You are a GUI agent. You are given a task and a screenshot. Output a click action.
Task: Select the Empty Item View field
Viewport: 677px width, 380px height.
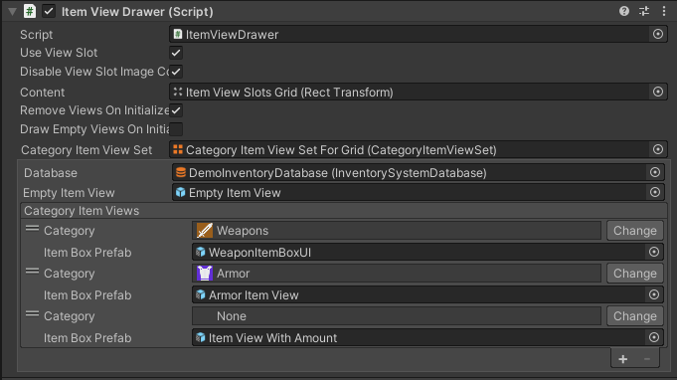tap(418, 193)
